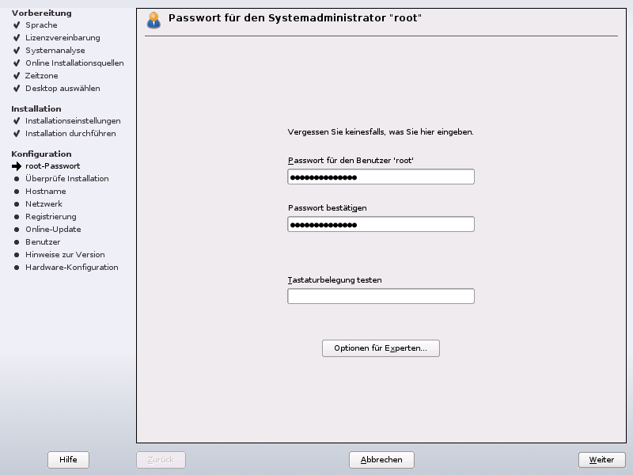The height and width of the screenshot is (475, 633).
Task: Click the bullet next to Hostname
Action: (x=17, y=192)
